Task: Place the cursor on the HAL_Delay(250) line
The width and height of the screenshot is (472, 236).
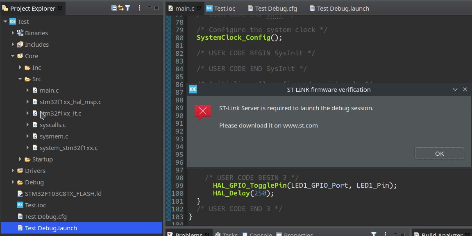Action: pyautogui.click(x=243, y=193)
